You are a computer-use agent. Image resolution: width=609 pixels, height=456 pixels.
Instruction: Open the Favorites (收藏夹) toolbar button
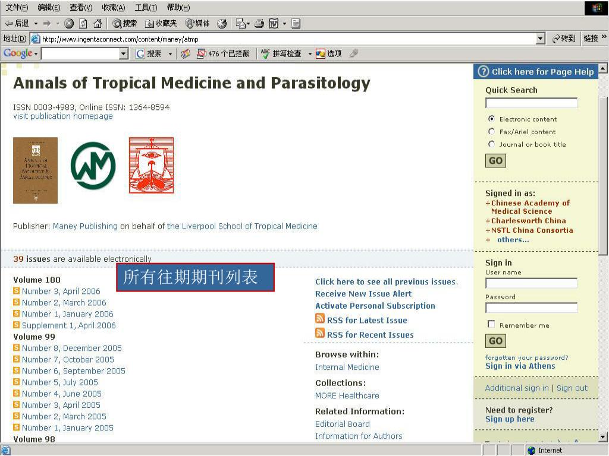pyautogui.click(x=161, y=24)
